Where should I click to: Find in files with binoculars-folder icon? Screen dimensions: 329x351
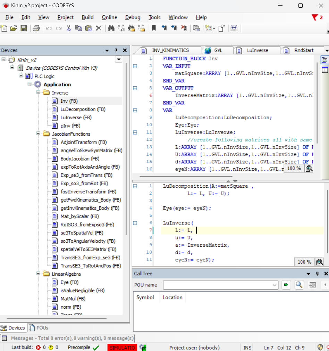[131, 28]
